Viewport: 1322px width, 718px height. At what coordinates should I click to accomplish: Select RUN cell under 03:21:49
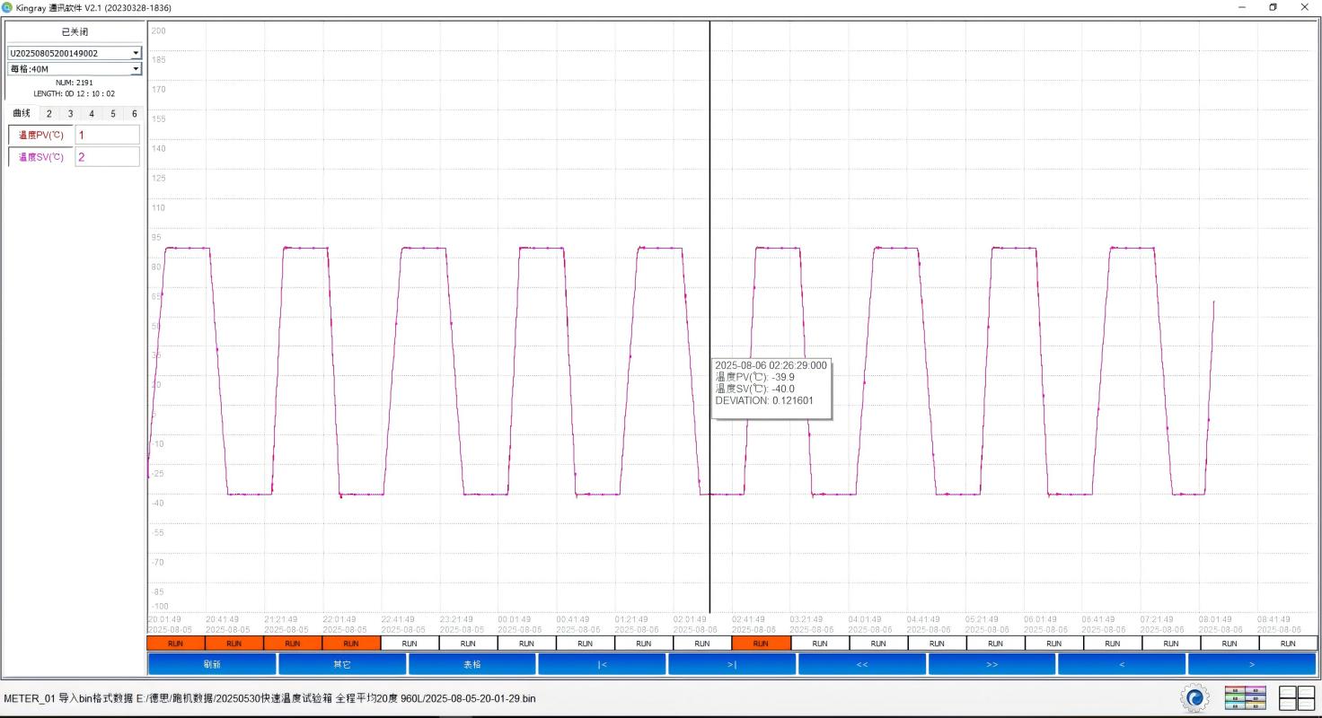(x=820, y=644)
